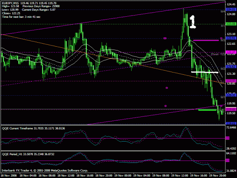Select the R1 level label
The height and width of the screenshot is (178, 237).
pos(223,26)
